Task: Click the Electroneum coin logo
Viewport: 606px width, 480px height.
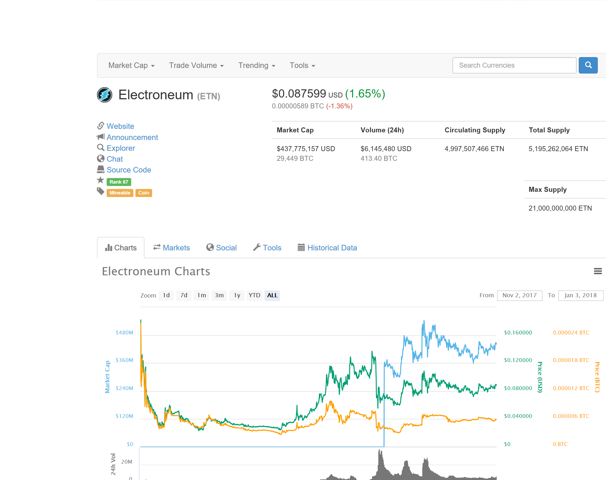Action: pyautogui.click(x=105, y=95)
